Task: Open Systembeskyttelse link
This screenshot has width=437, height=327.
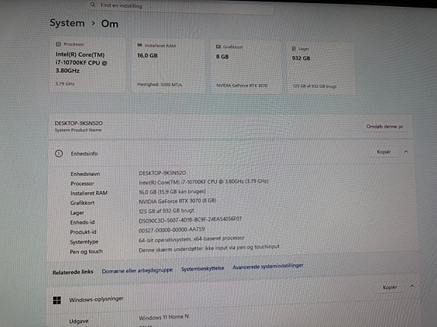Action: pos(203,269)
